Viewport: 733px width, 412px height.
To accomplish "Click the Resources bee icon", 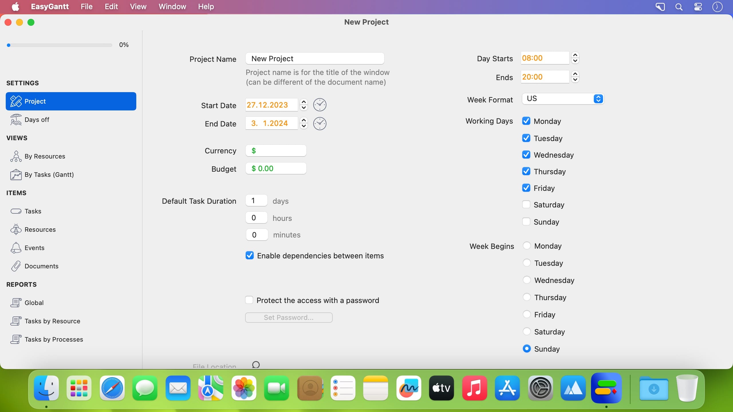I will point(16,229).
